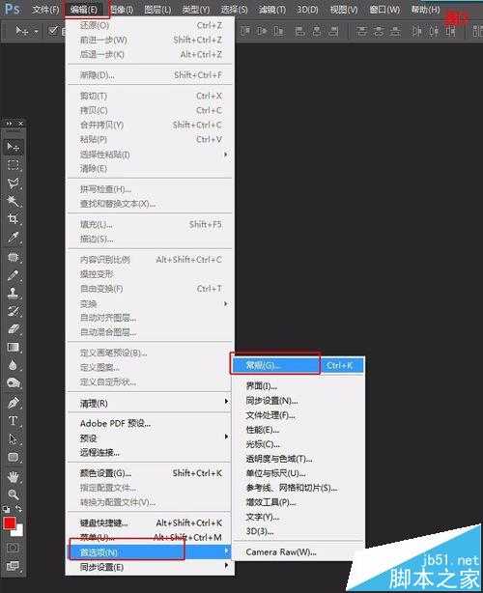This screenshot has height=593, width=483.
Task: Select the Eraser tool
Action: (14, 329)
